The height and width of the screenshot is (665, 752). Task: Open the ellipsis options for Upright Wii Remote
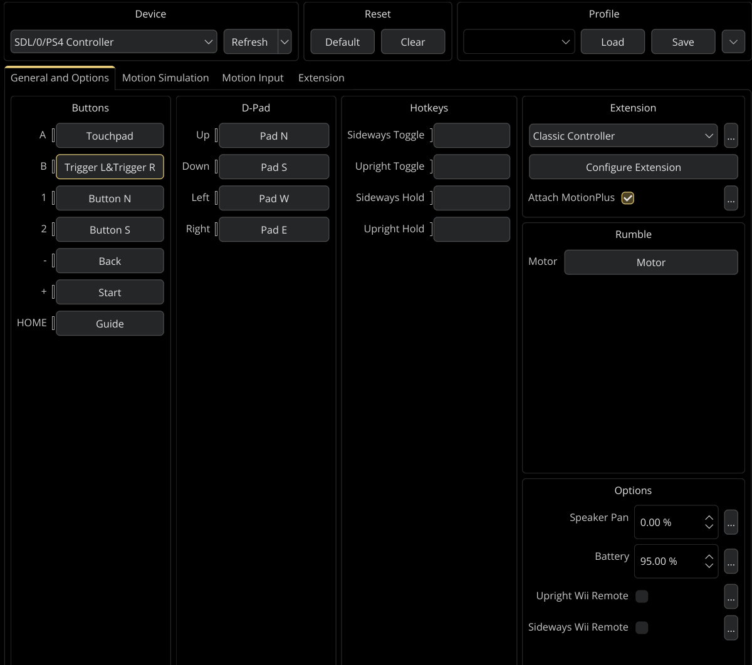(731, 596)
